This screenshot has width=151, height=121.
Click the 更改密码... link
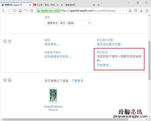[x=52, y=44]
